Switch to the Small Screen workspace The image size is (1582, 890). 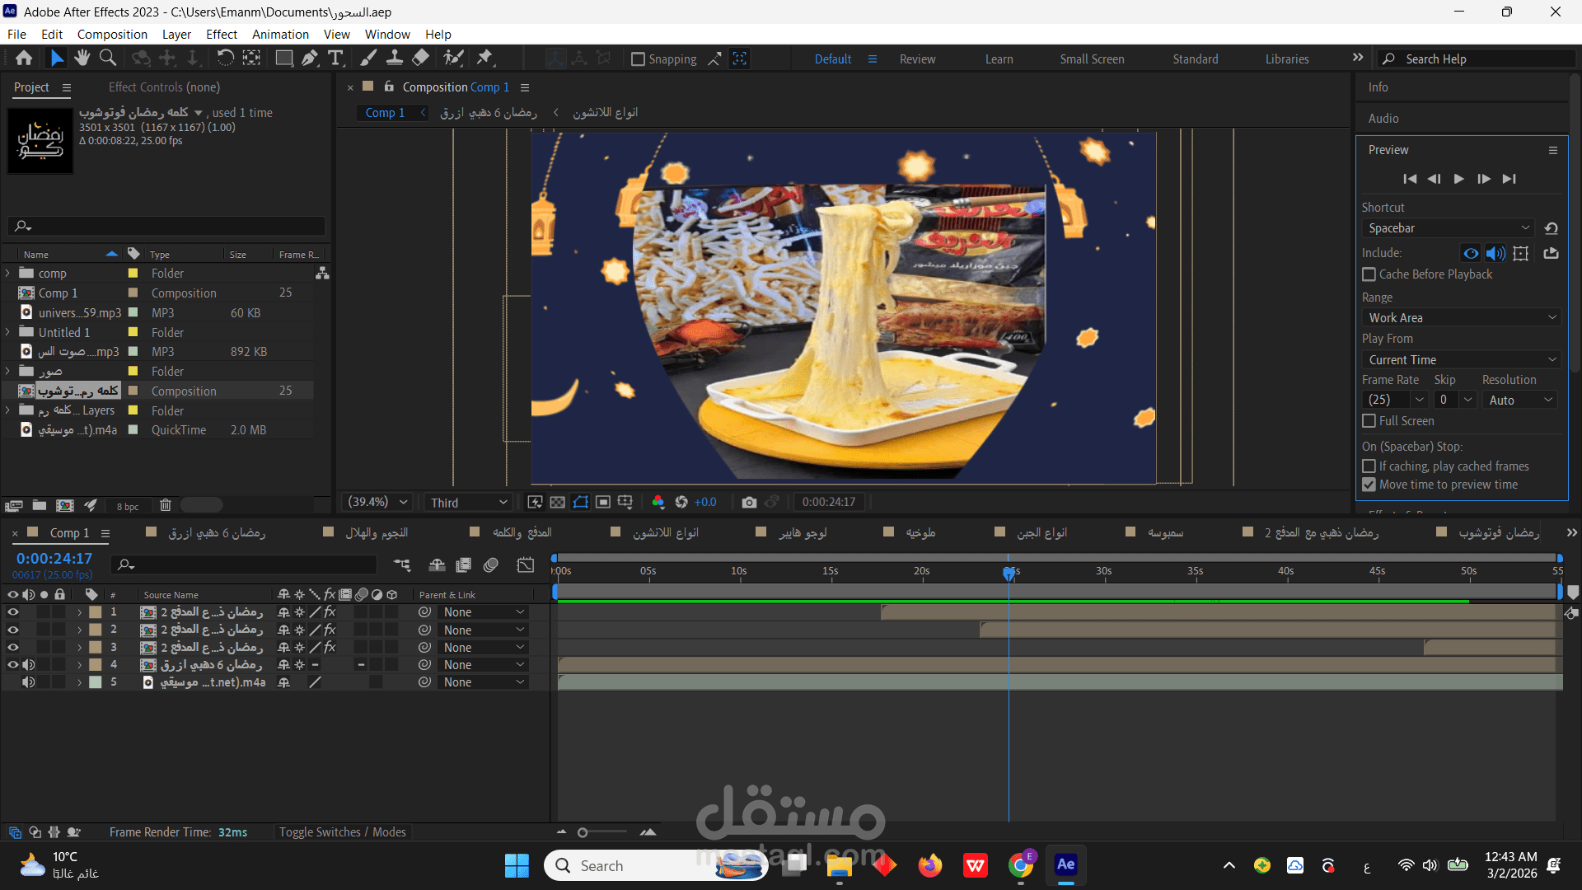pyautogui.click(x=1091, y=59)
